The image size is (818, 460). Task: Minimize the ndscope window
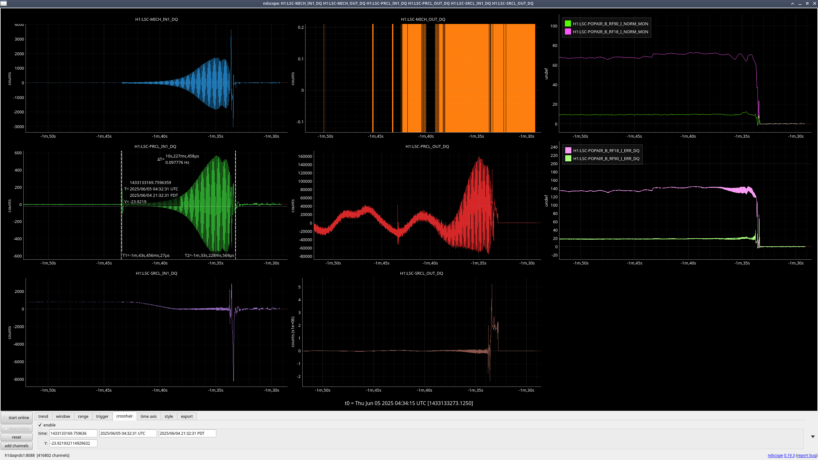(800, 4)
